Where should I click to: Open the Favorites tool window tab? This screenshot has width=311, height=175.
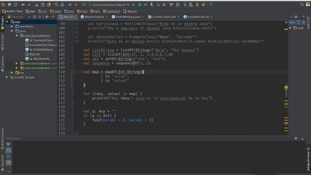pos(2,163)
